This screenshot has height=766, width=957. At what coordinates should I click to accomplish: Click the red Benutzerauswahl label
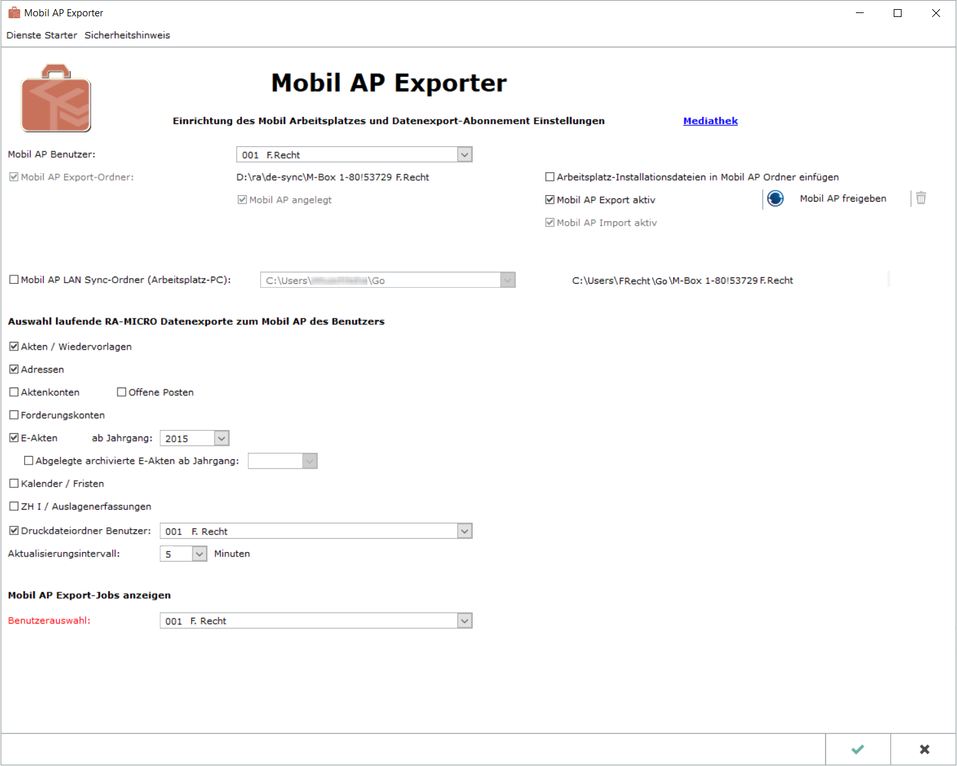[49, 620]
